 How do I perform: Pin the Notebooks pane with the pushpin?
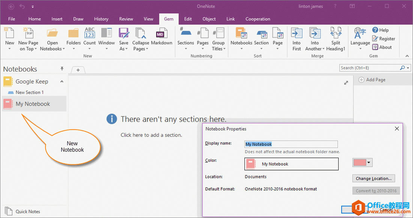(x=62, y=69)
